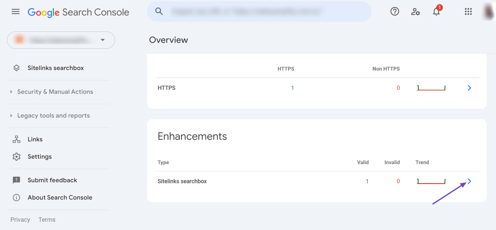Open Submit feedback in sidebar
This screenshot has width=496, height=230.
click(52, 180)
